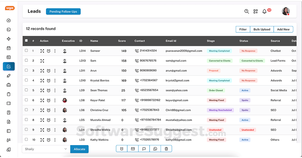Open notifications via the bell icon
This screenshot has width=302, height=158.
point(264,12)
